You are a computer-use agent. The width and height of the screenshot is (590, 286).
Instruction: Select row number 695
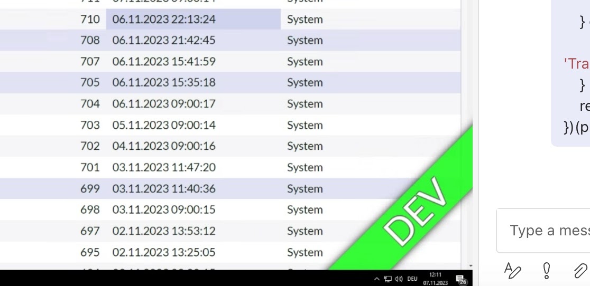tap(90, 252)
